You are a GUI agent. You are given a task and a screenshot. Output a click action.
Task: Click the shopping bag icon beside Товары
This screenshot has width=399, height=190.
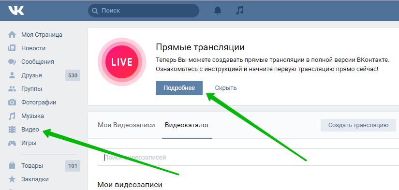tap(12, 165)
